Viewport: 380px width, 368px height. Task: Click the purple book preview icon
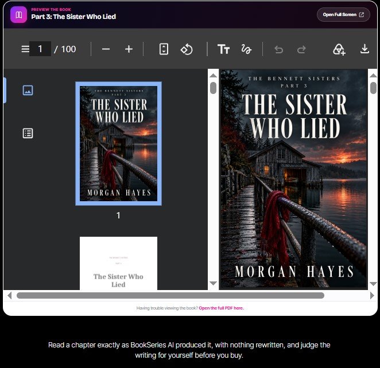coord(19,14)
